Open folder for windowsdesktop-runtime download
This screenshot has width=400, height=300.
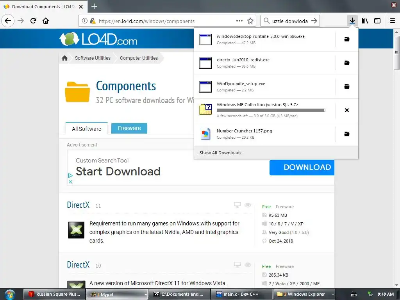(347, 39)
